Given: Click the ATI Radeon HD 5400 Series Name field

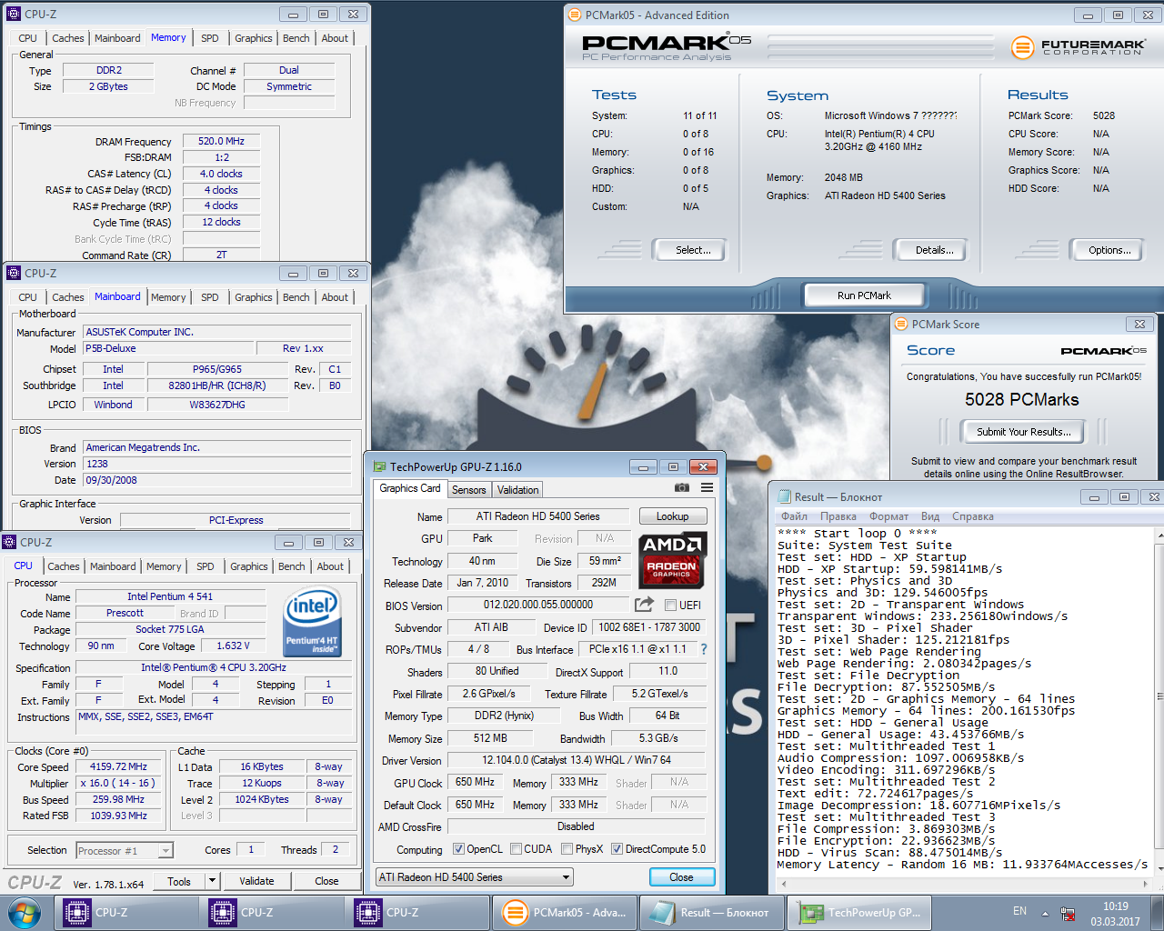Looking at the screenshot, I should pyautogui.click(x=538, y=516).
